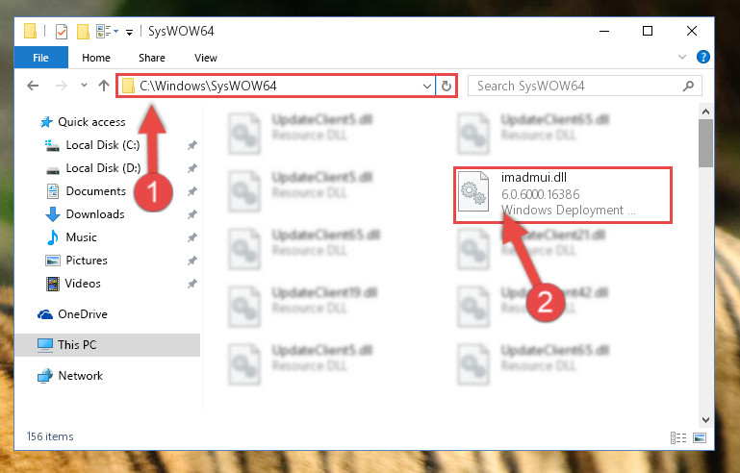Screen dimensions: 740x473
Task: Click the New Folder toolbar icon
Action: pos(83,32)
